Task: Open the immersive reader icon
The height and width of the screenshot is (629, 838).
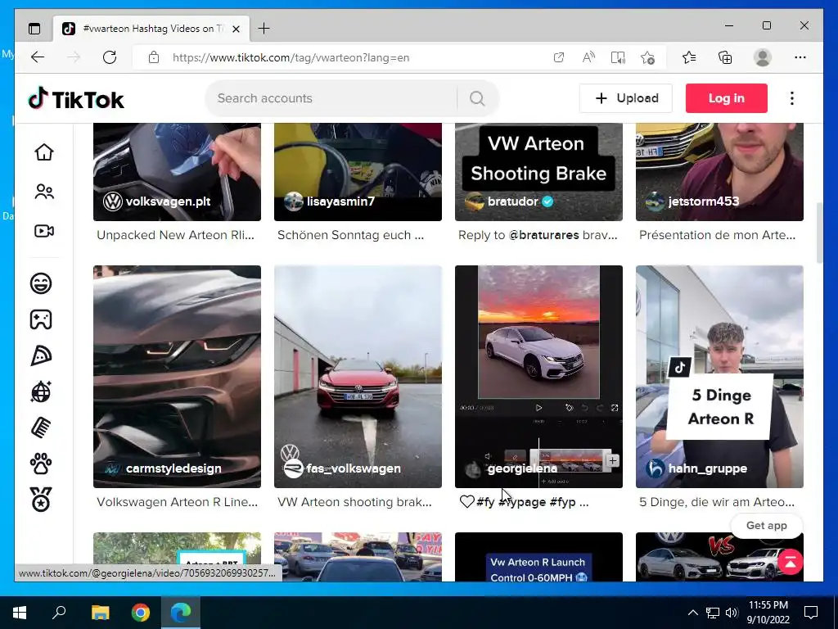Action: coord(618,57)
